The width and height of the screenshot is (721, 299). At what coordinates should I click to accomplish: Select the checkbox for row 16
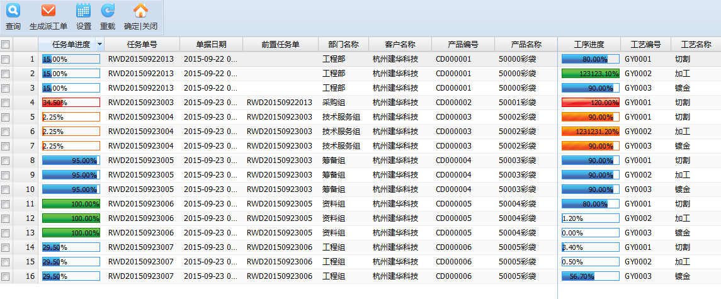(x=6, y=276)
